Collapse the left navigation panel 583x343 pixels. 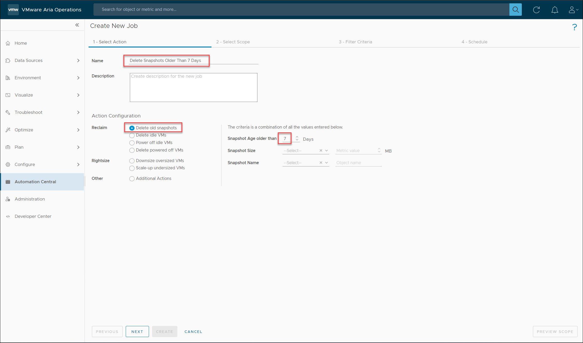[77, 25]
